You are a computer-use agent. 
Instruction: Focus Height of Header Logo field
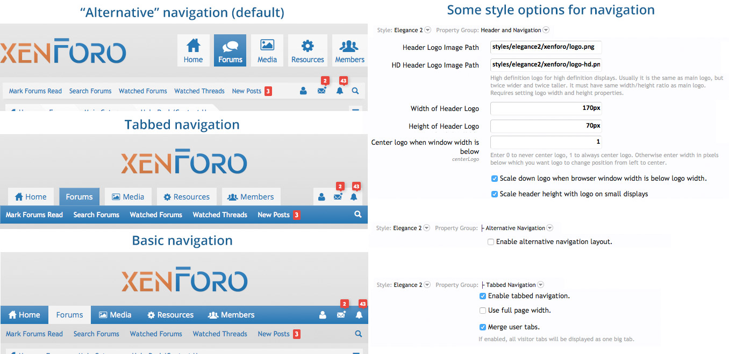[546, 126]
